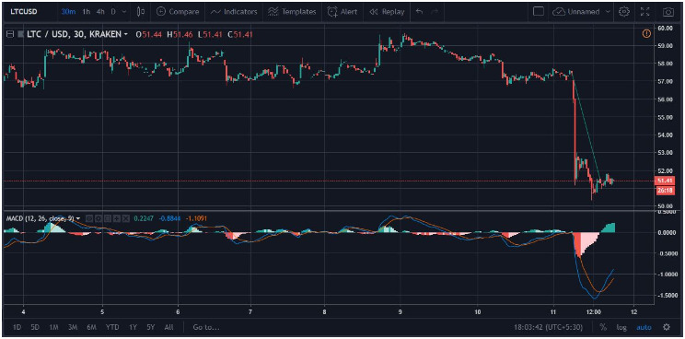Set date range to 5Y
Image resolution: width=685 pixels, height=339 pixels.
151,327
